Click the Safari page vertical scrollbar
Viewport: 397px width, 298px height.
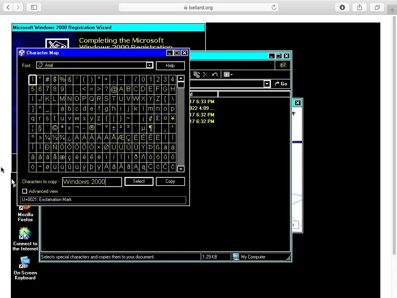point(394,135)
